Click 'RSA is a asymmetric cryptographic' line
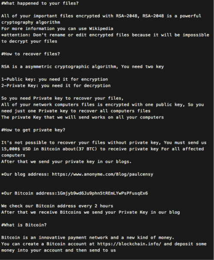This screenshot has height=260, width=214. 83,67
